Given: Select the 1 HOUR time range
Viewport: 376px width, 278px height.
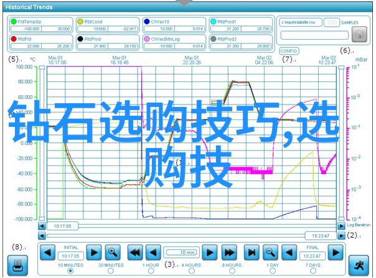Looking at the screenshot, I should pos(151,271).
